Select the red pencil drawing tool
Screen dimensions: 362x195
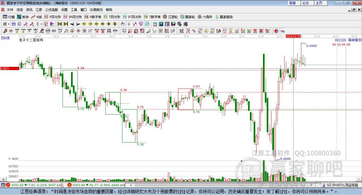(x=5, y=31)
